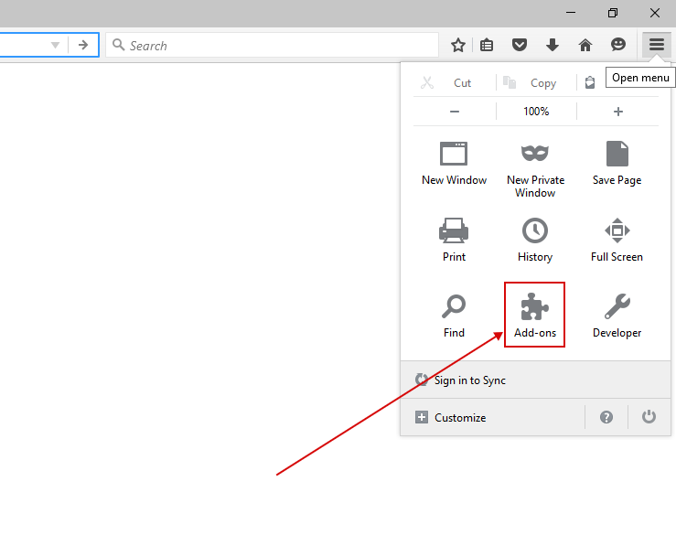Image resolution: width=676 pixels, height=546 pixels.
Task: Expand the address bar history dropdown
Action: coord(55,45)
